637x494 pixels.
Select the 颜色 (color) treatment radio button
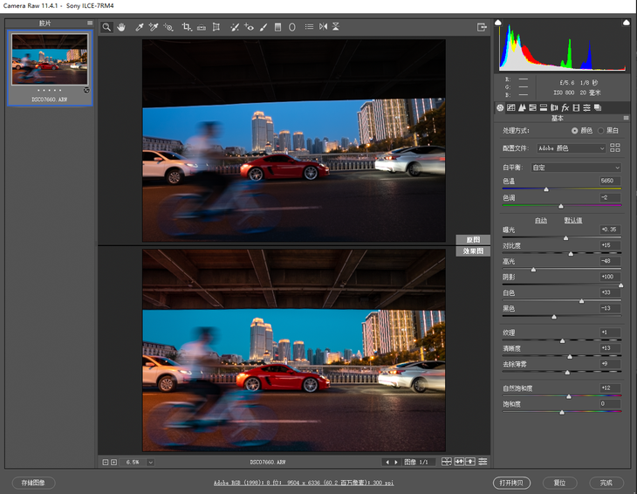[574, 130]
